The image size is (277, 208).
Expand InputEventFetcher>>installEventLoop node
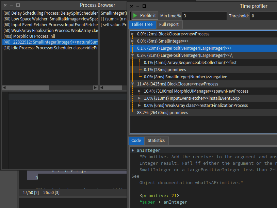point(140,98)
